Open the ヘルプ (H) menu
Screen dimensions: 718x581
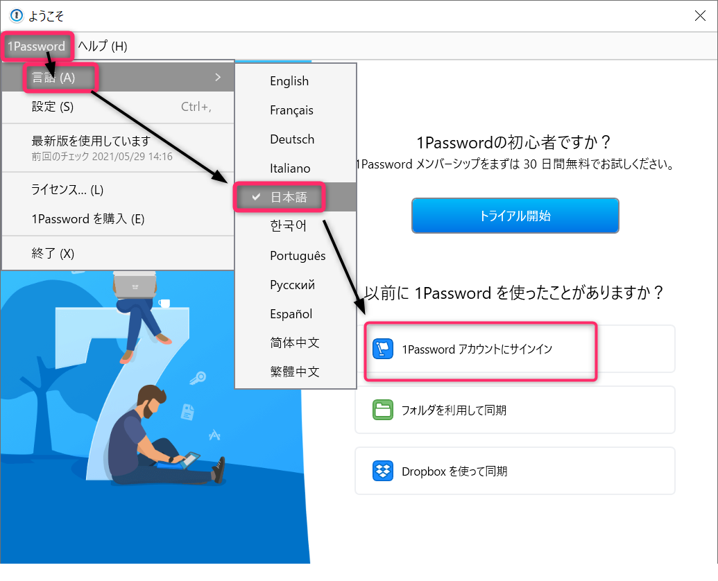pos(103,46)
